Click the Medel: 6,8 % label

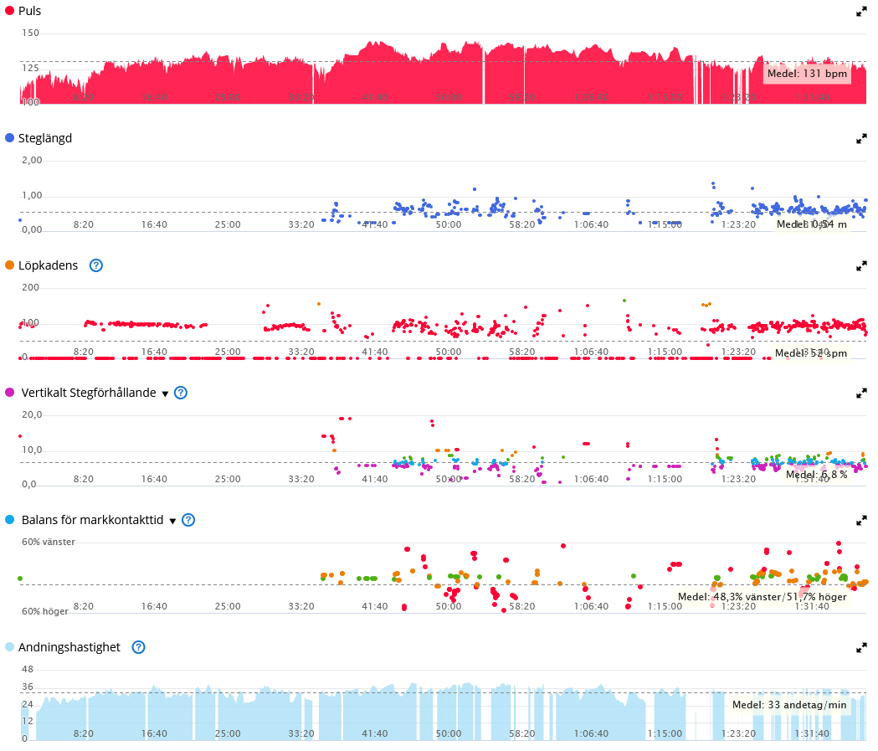tap(816, 475)
